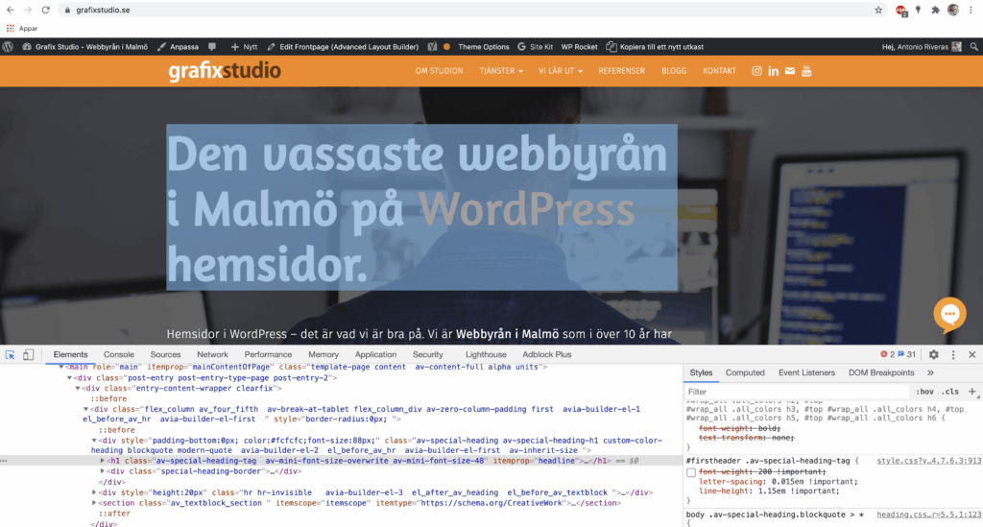The width and height of the screenshot is (983, 527).
Task: Open the Computed tab
Action: click(745, 372)
